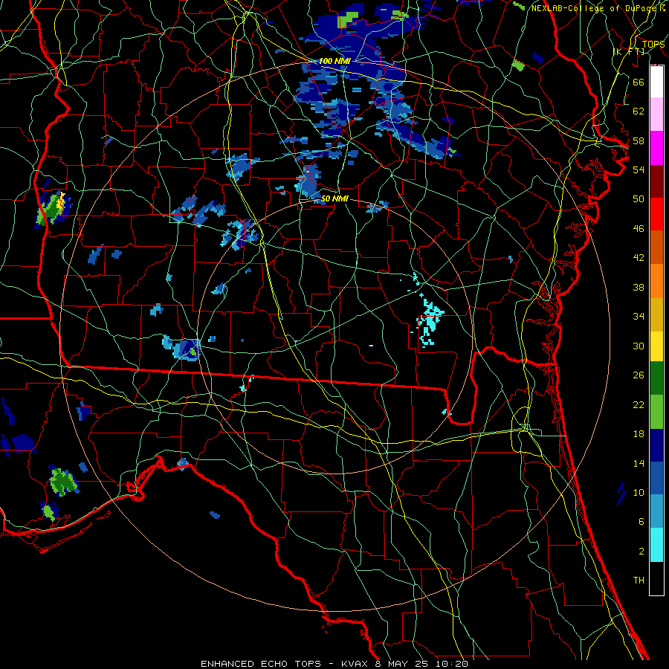Click the '6' scale label
Screen dimensions: 669x669
pos(641,521)
